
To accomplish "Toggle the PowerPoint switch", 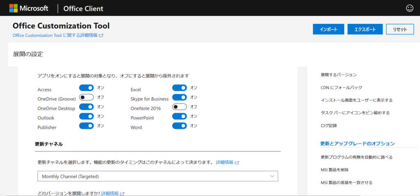I will coord(180,116).
